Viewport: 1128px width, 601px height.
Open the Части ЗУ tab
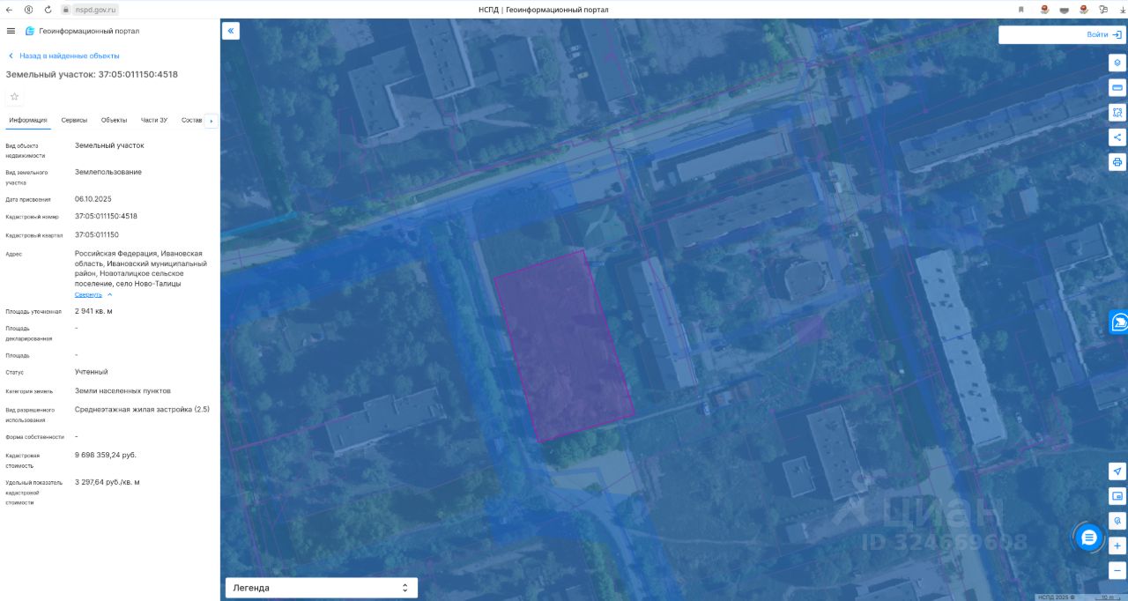click(x=154, y=120)
